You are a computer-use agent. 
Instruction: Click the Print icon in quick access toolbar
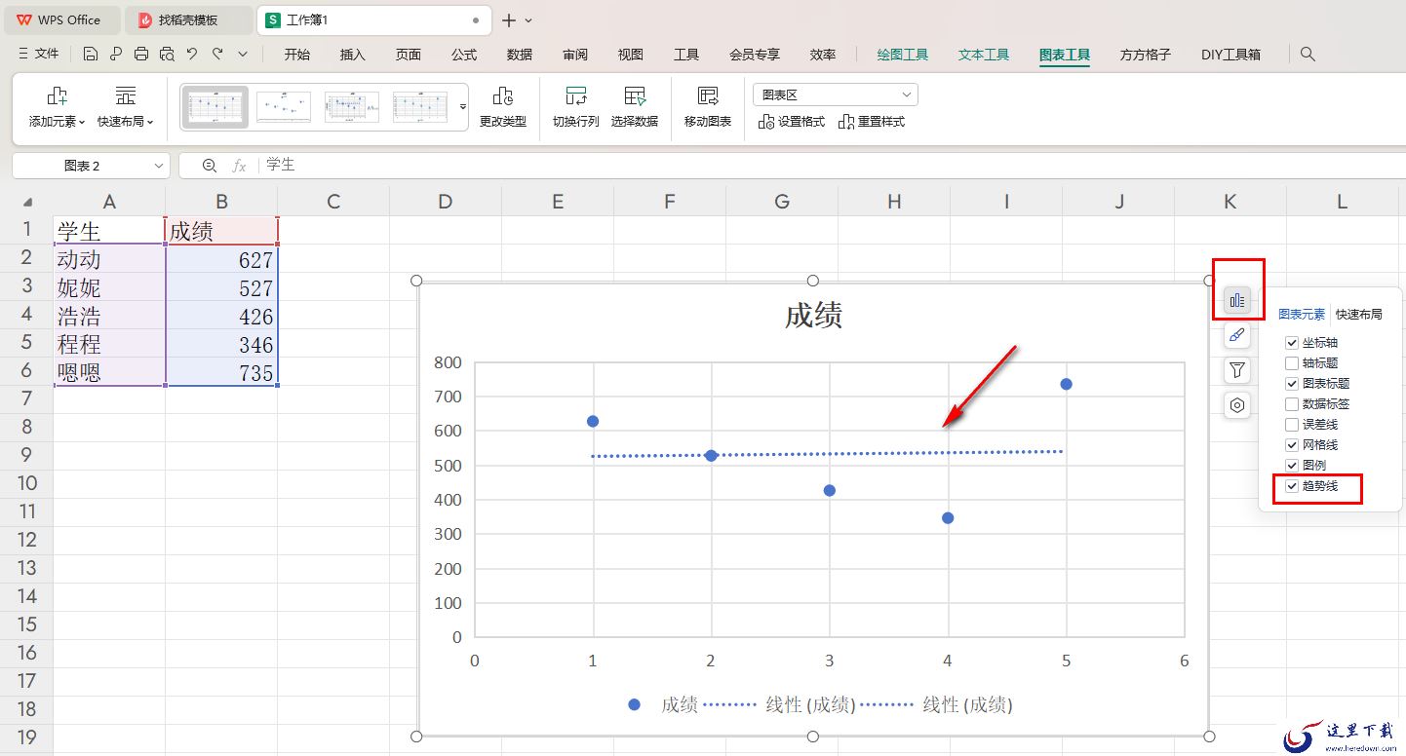point(141,55)
